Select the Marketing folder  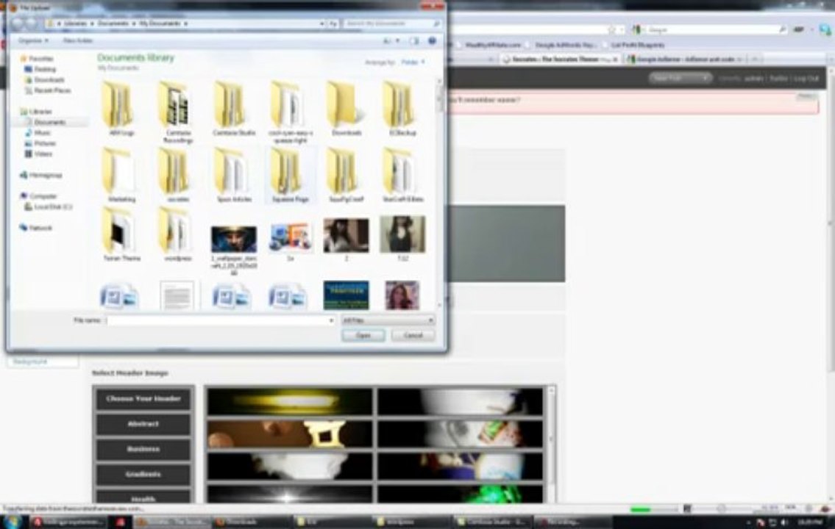pos(122,176)
